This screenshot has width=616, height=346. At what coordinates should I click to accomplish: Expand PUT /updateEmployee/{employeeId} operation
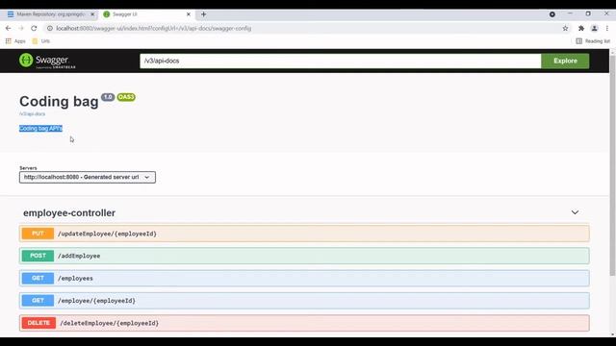(x=304, y=234)
